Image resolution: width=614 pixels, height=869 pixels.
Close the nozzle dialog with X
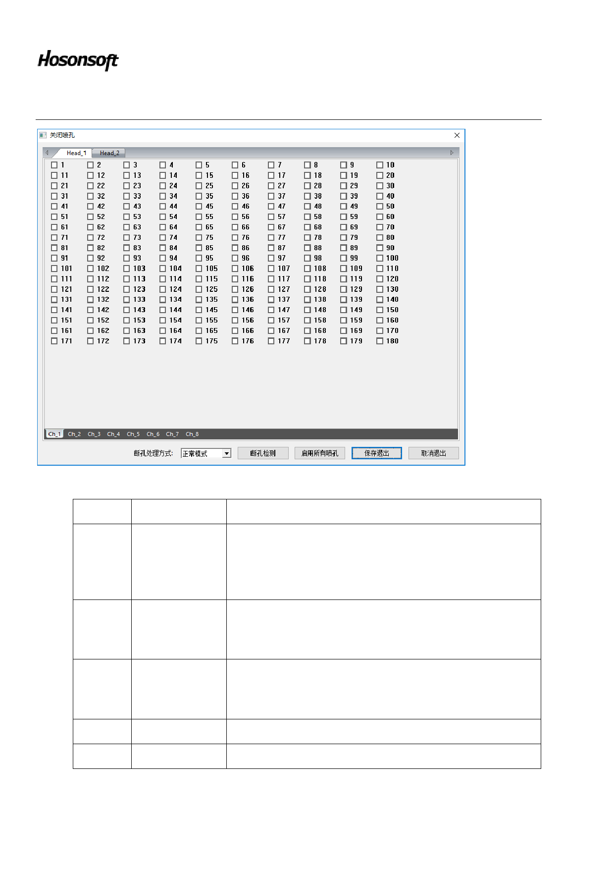coord(457,135)
